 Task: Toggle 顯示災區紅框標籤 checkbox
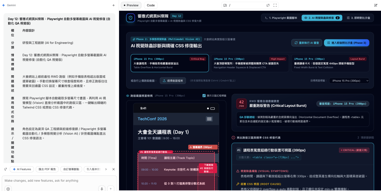pos(204,96)
